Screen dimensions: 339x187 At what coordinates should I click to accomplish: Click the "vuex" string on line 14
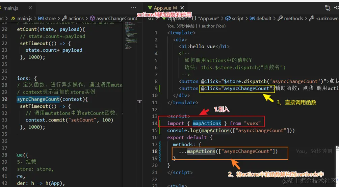click(x=252, y=124)
